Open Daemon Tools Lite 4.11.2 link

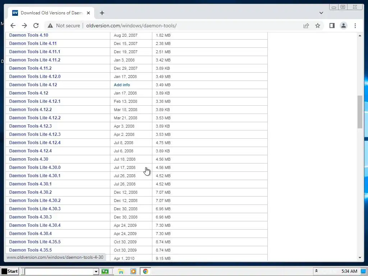[35, 60]
